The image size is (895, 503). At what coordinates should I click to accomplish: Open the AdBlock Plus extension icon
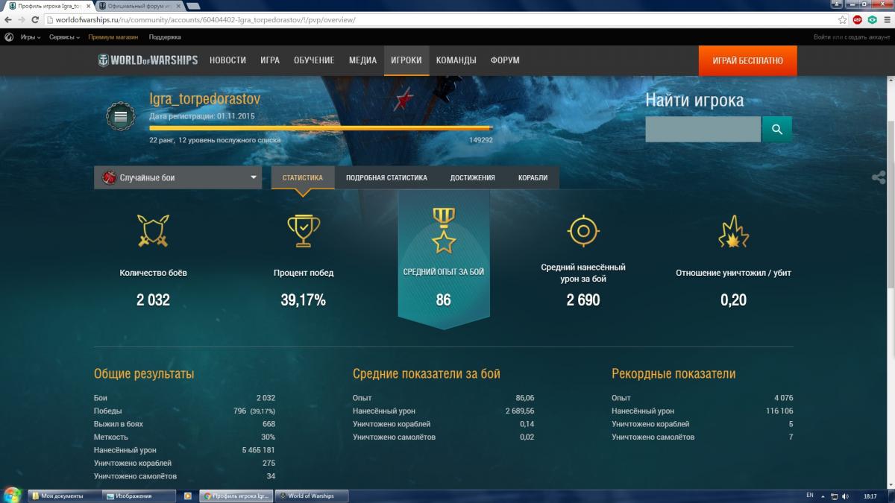click(x=858, y=19)
